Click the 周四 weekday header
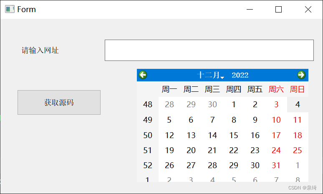The width and height of the screenshot is (323, 194). [234, 89]
